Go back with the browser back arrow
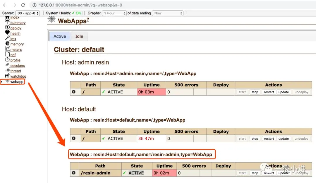Viewport: 316px width, 183px height. (5, 5)
